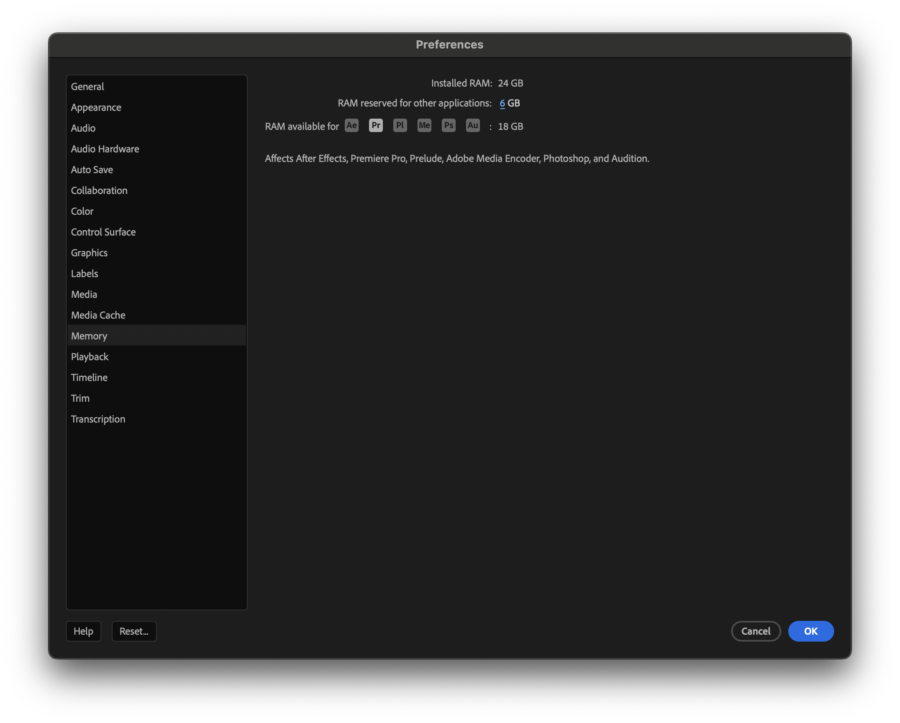The width and height of the screenshot is (900, 723).
Task: Click the Audition (Au) icon
Action: pyautogui.click(x=473, y=126)
